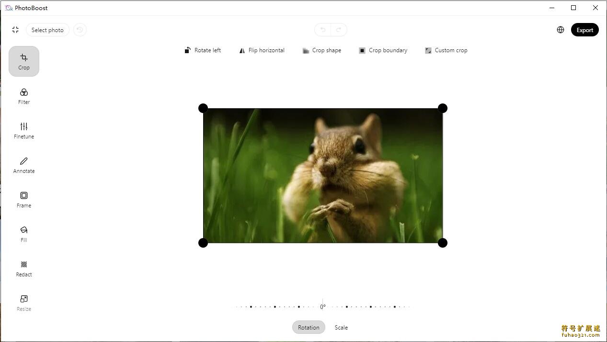Open the Crop shape options
This screenshot has width=607, height=342.
coord(321,50)
